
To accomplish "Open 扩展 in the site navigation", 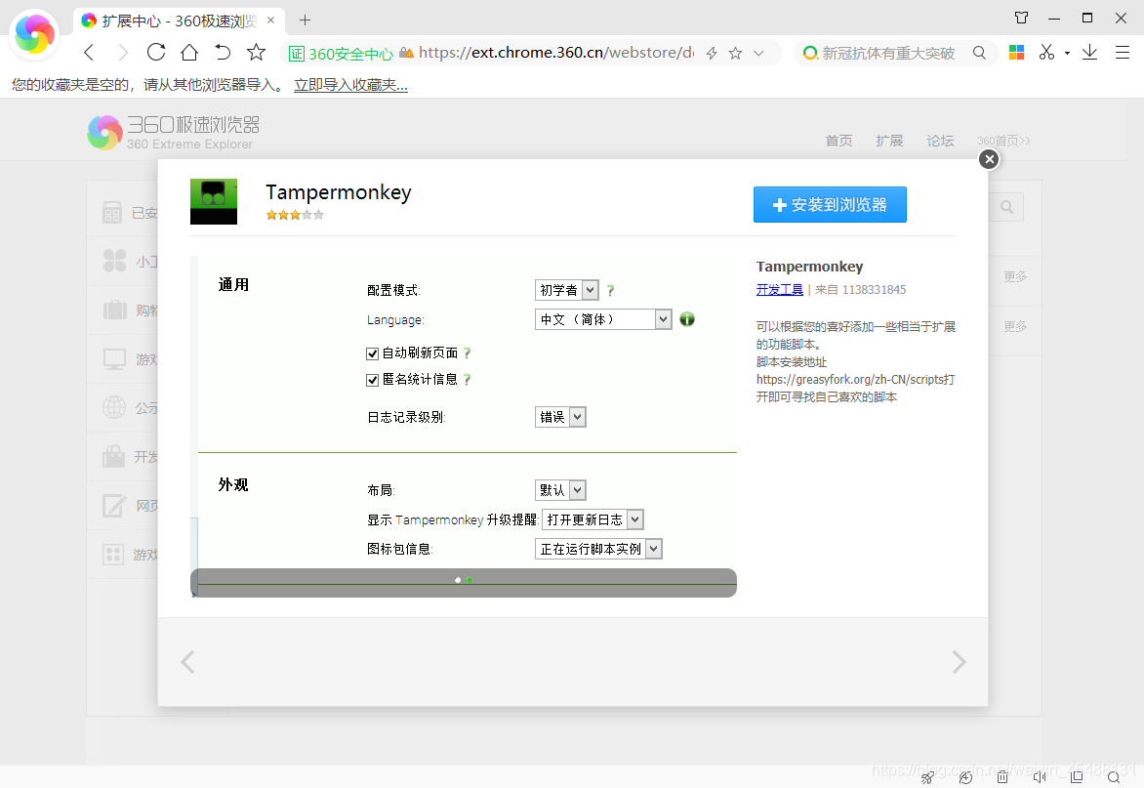I will (x=889, y=141).
